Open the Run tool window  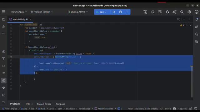click(x=3, y=66)
